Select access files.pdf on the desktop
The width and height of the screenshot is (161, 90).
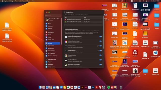point(135,44)
